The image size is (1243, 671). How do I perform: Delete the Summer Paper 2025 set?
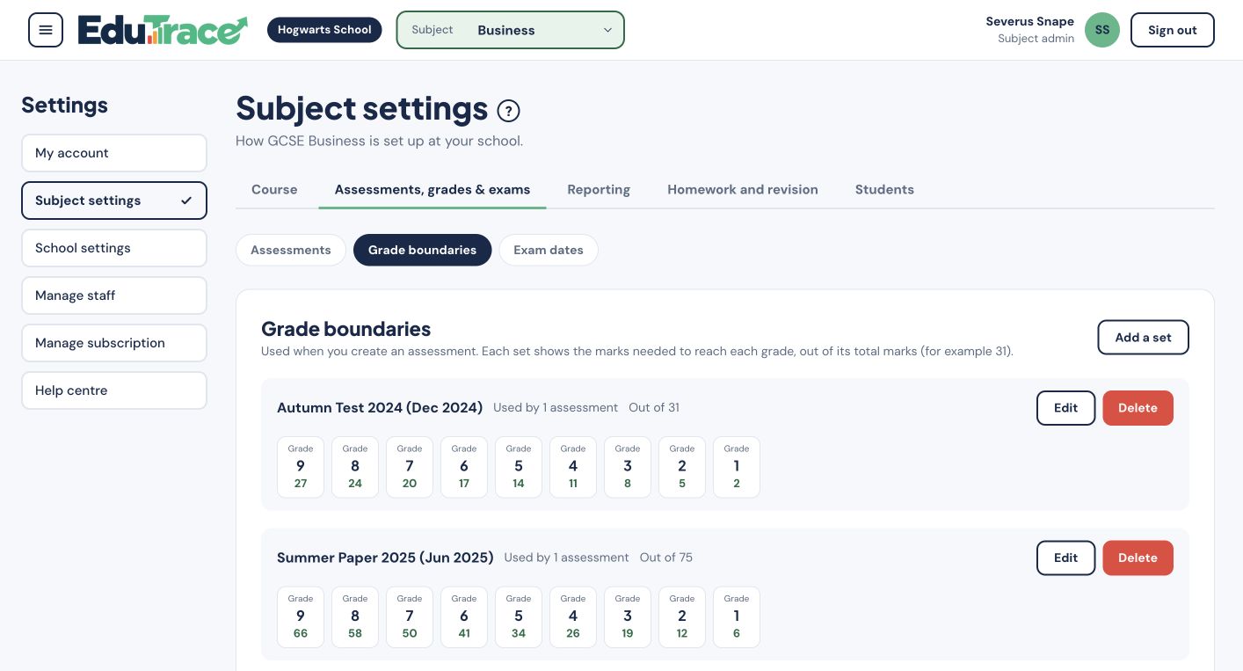click(x=1138, y=558)
